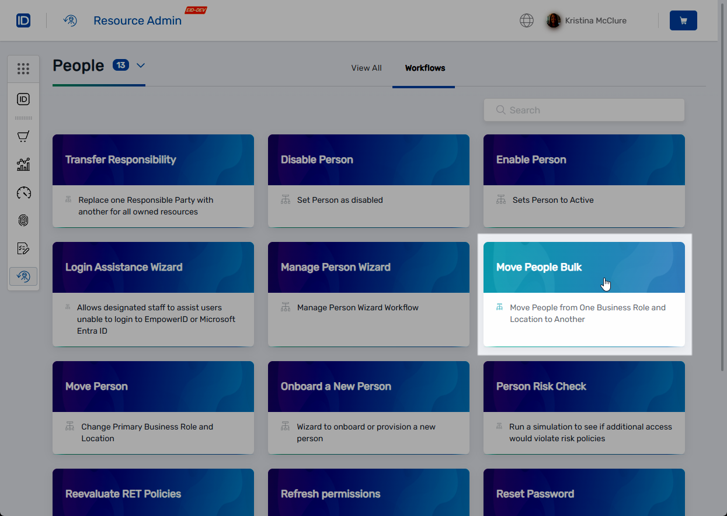The height and width of the screenshot is (516, 727).
Task: Expand the People dropdown chevron
Action: [x=141, y=65]
